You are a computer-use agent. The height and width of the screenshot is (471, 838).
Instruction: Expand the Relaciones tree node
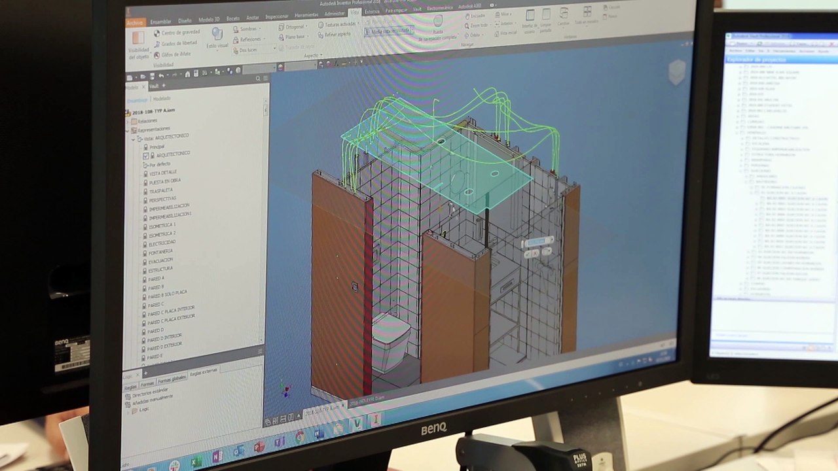[x=128, y=122]
